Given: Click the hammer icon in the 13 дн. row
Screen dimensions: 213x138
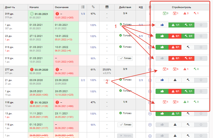Looking at the screenshot, I should pos(188,114).
